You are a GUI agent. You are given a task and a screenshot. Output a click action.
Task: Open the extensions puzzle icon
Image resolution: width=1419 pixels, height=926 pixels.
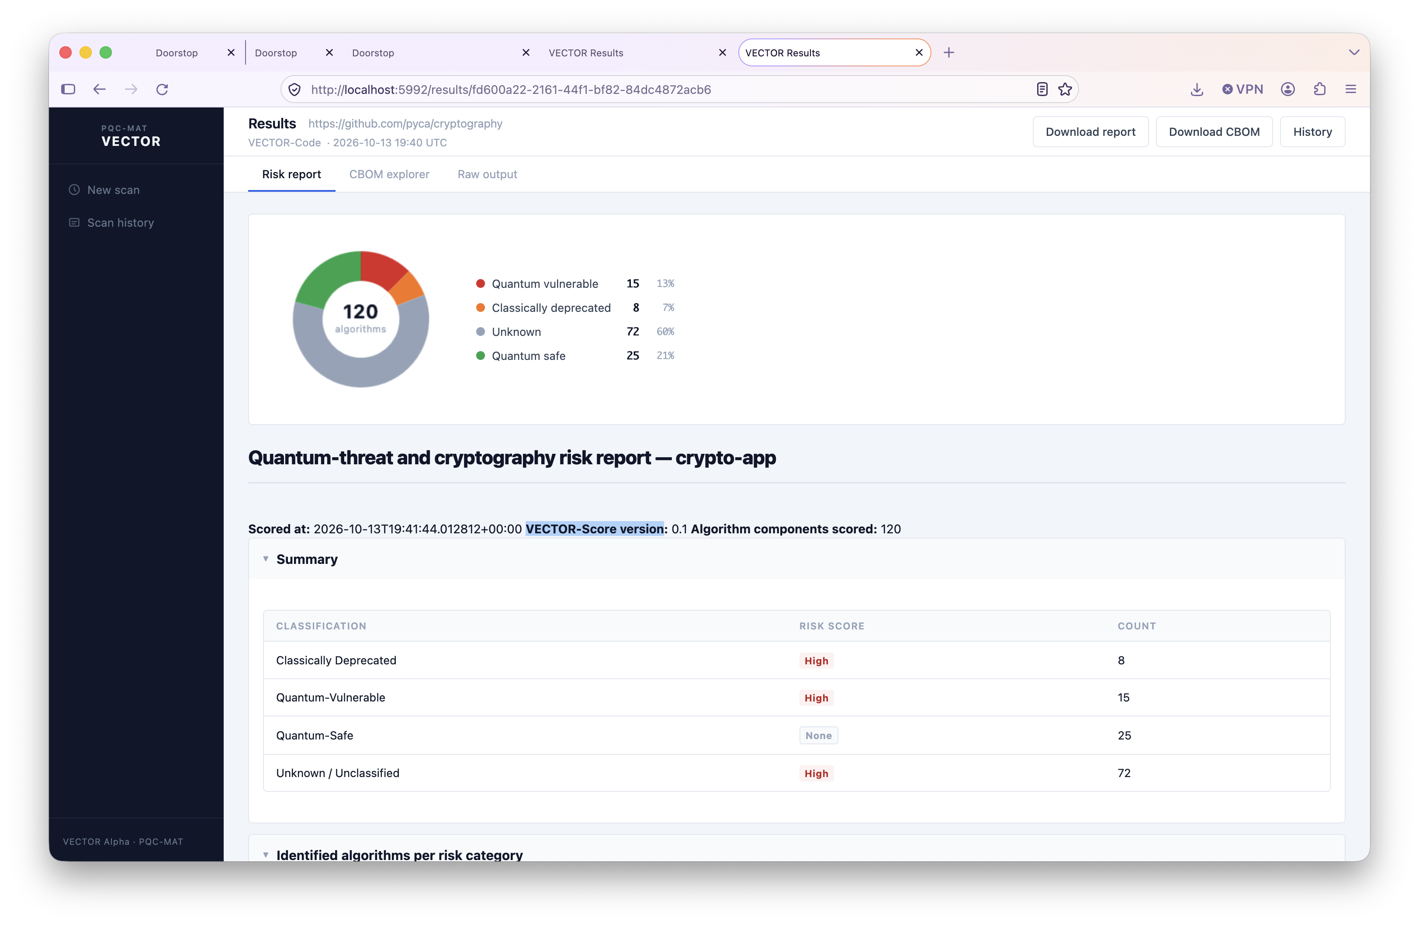click(1319, 90)
